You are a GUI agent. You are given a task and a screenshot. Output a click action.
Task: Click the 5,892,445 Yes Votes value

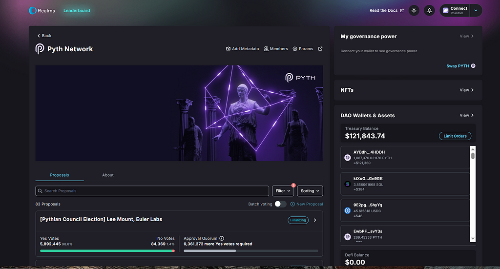[50, 244]
